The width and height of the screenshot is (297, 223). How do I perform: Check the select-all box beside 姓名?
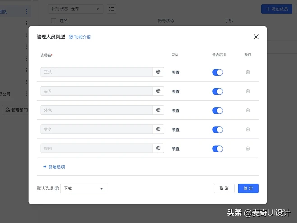click(x=54, y=20)
